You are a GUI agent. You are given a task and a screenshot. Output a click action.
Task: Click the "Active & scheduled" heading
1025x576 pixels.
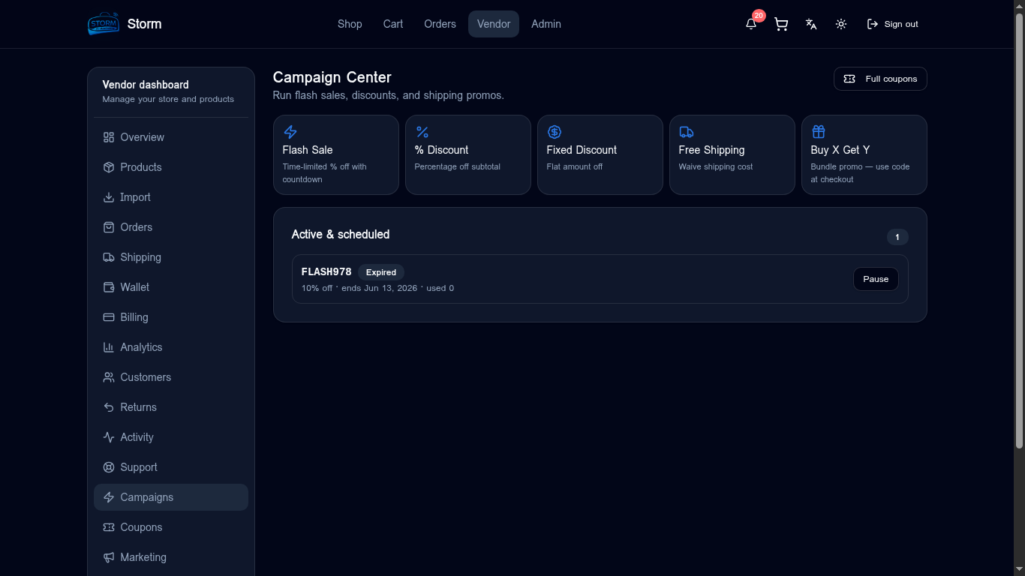(x=341, y=234)
